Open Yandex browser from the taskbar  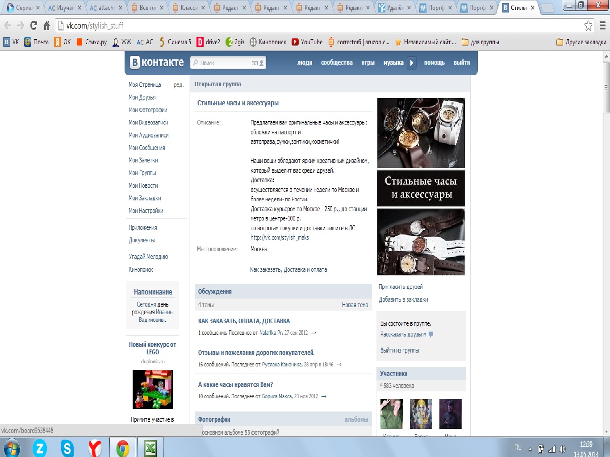click(x=95, y=448)
